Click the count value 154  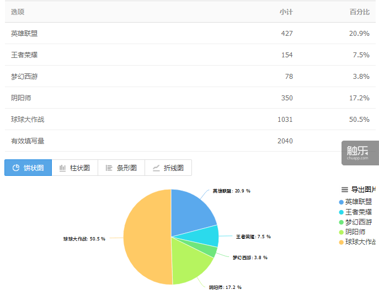(x=287, y=55)
